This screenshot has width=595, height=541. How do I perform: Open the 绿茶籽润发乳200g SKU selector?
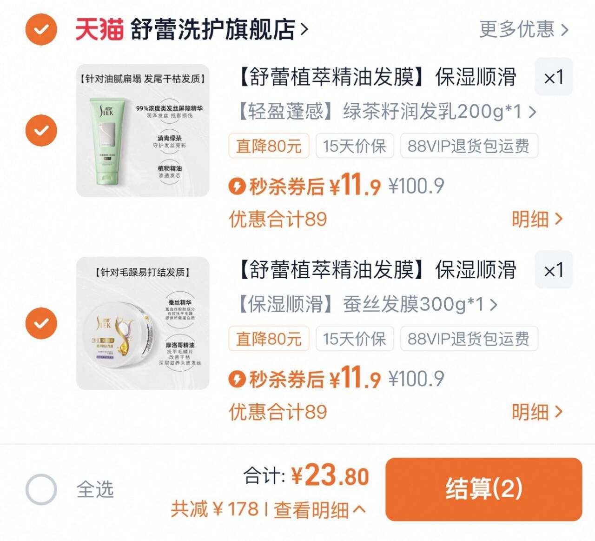pyautogui.click(x=387, y=111)
